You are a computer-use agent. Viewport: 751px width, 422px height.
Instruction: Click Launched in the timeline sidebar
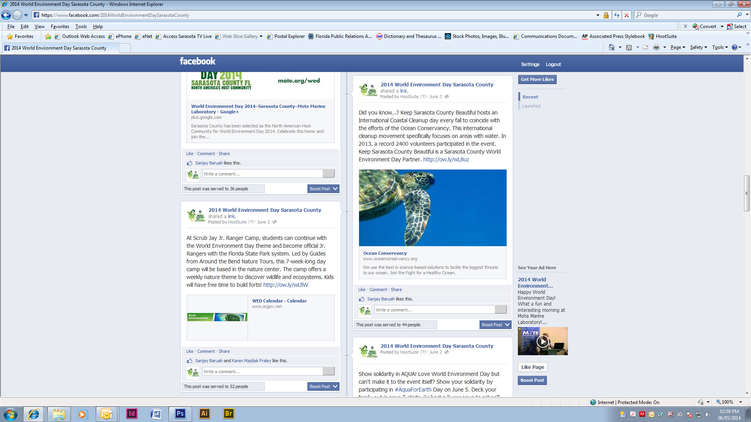[x=531, y=106]
